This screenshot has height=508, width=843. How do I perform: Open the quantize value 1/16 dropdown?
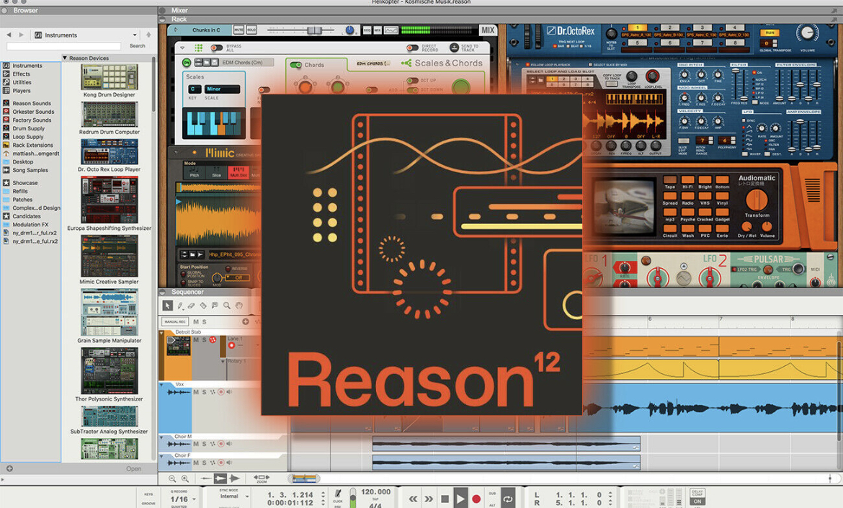(194, 499)
